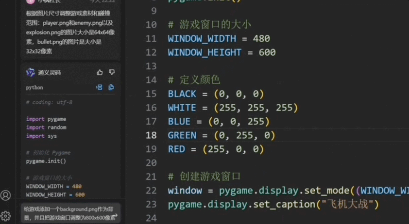Click comment '# 游戏窗口的大小' in editor

(x=209, y=25)
